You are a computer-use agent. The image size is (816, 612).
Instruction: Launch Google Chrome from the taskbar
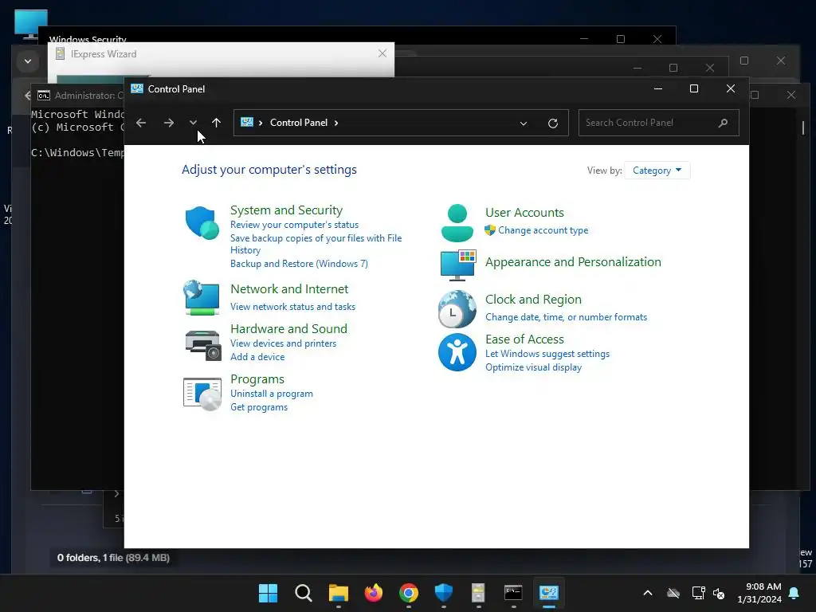[x=409, y=593]
